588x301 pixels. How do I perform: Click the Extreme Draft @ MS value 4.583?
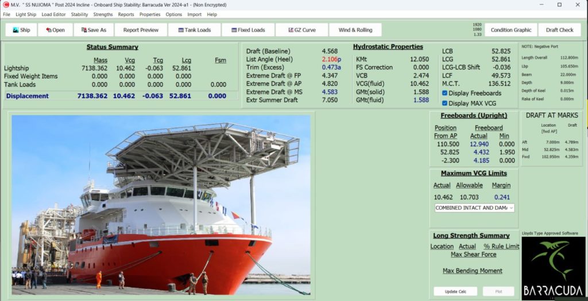pos(330,92)
